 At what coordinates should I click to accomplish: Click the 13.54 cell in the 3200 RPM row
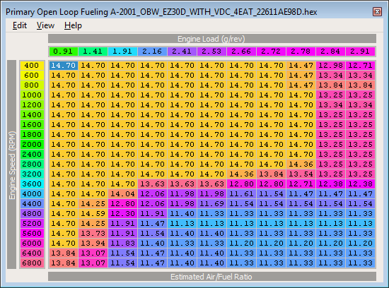(301, 174)
